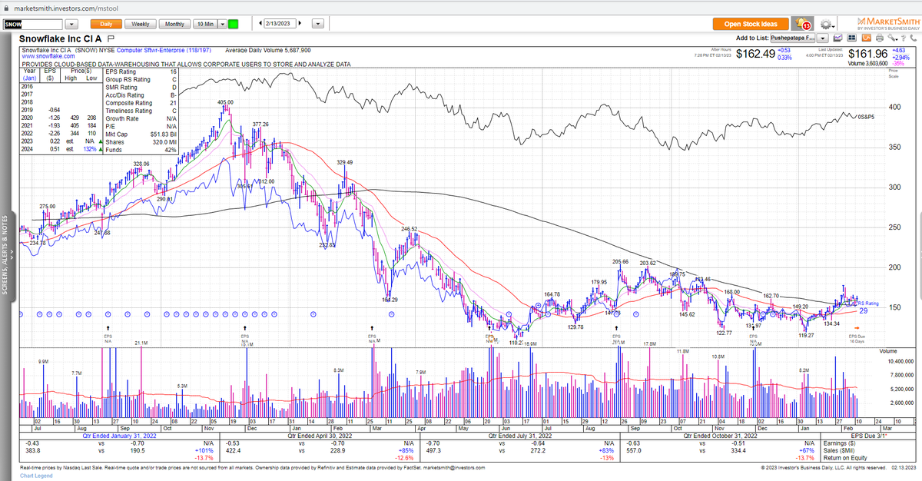922x481 pixels.
Task: Click the 110.27 low price label
Action: [x=517, y=343]
